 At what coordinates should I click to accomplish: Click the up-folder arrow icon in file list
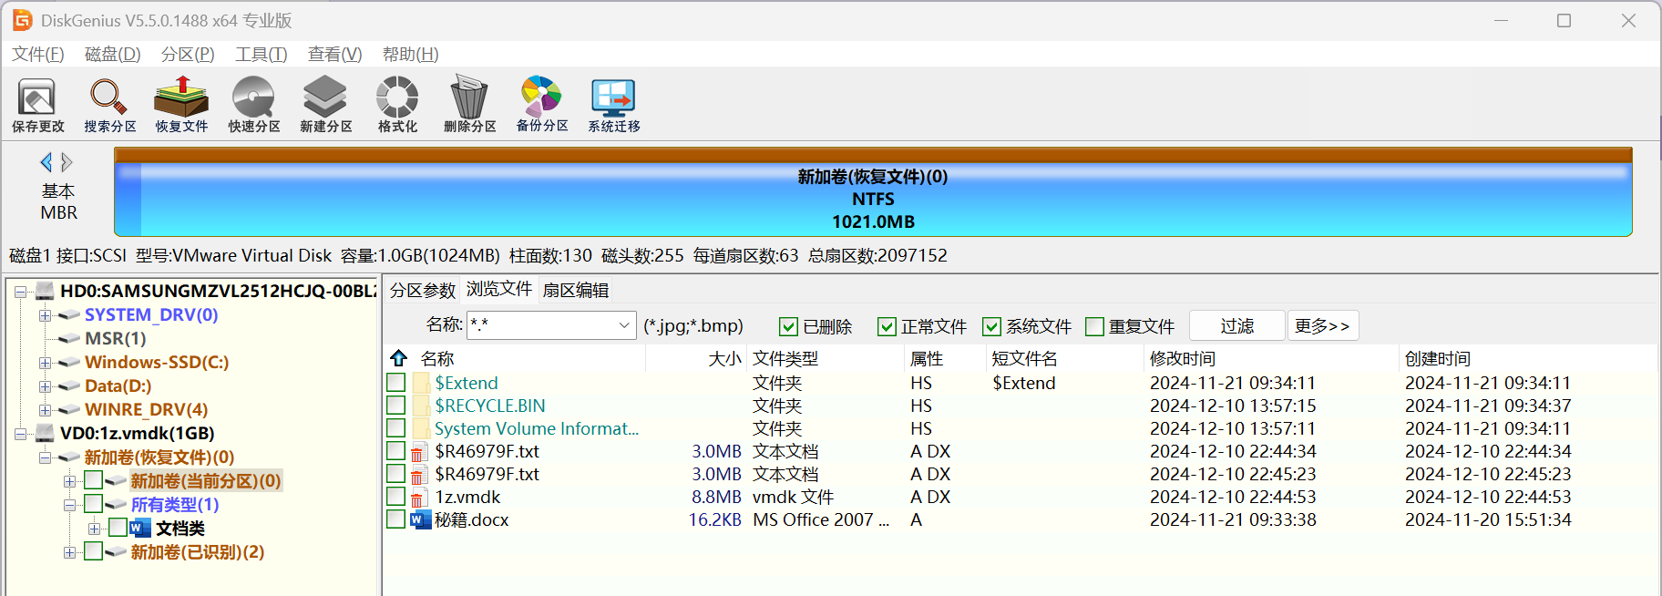pyautogui.click(x=398, y=358)
